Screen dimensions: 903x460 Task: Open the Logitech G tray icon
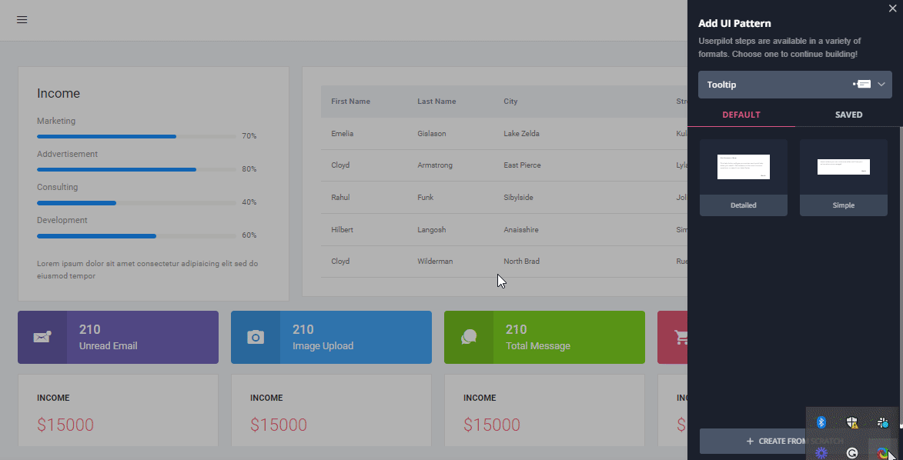[x=852, y=453]
